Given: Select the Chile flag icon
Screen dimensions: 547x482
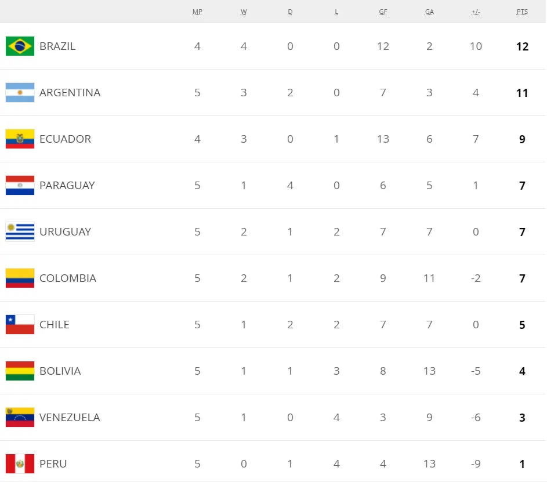Looking at the screenshot, I should pyautogui.click(x=20, y=324).
